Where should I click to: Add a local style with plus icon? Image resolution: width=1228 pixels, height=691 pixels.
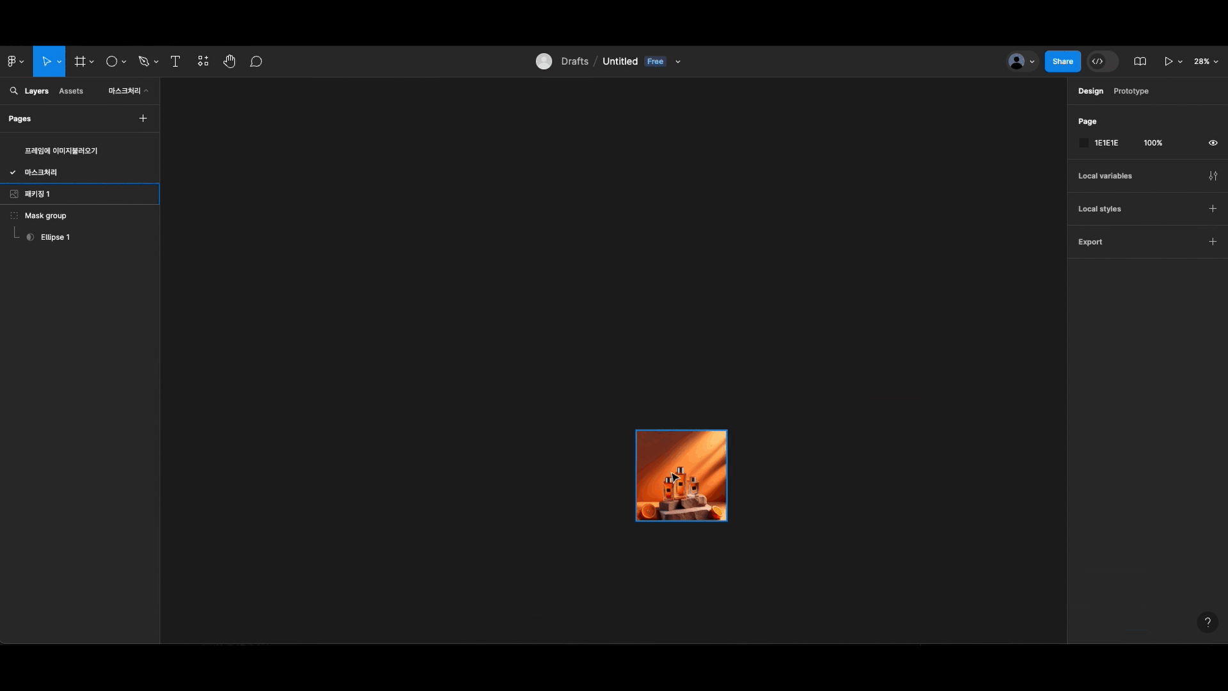coord(1213,209)
